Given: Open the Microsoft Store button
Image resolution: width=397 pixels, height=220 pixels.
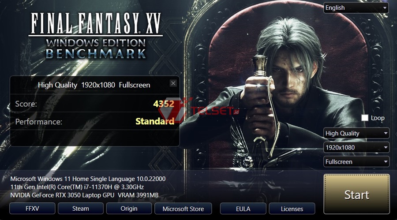Looking at the screenshot, I should [x=183, y=209].
